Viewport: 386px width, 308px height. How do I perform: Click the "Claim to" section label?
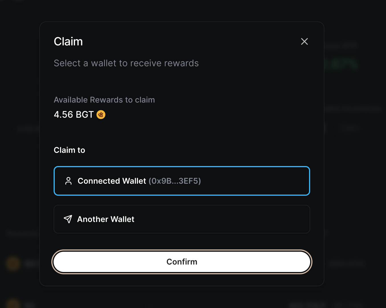69,150
